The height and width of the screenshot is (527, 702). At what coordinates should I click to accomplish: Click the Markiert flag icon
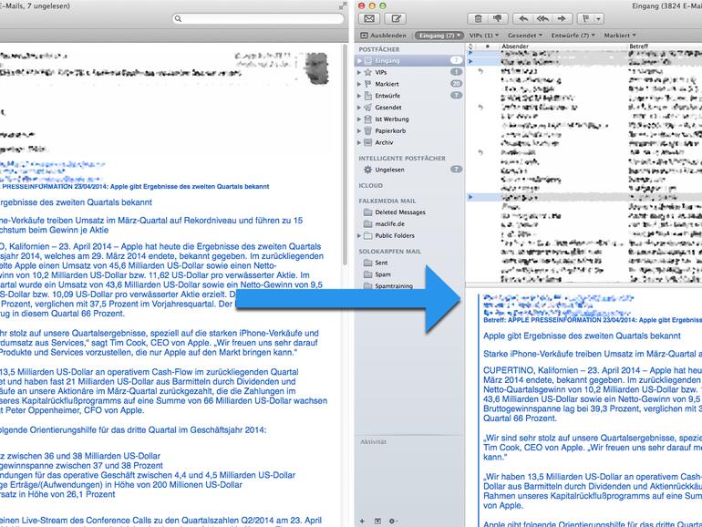(368, 84)
